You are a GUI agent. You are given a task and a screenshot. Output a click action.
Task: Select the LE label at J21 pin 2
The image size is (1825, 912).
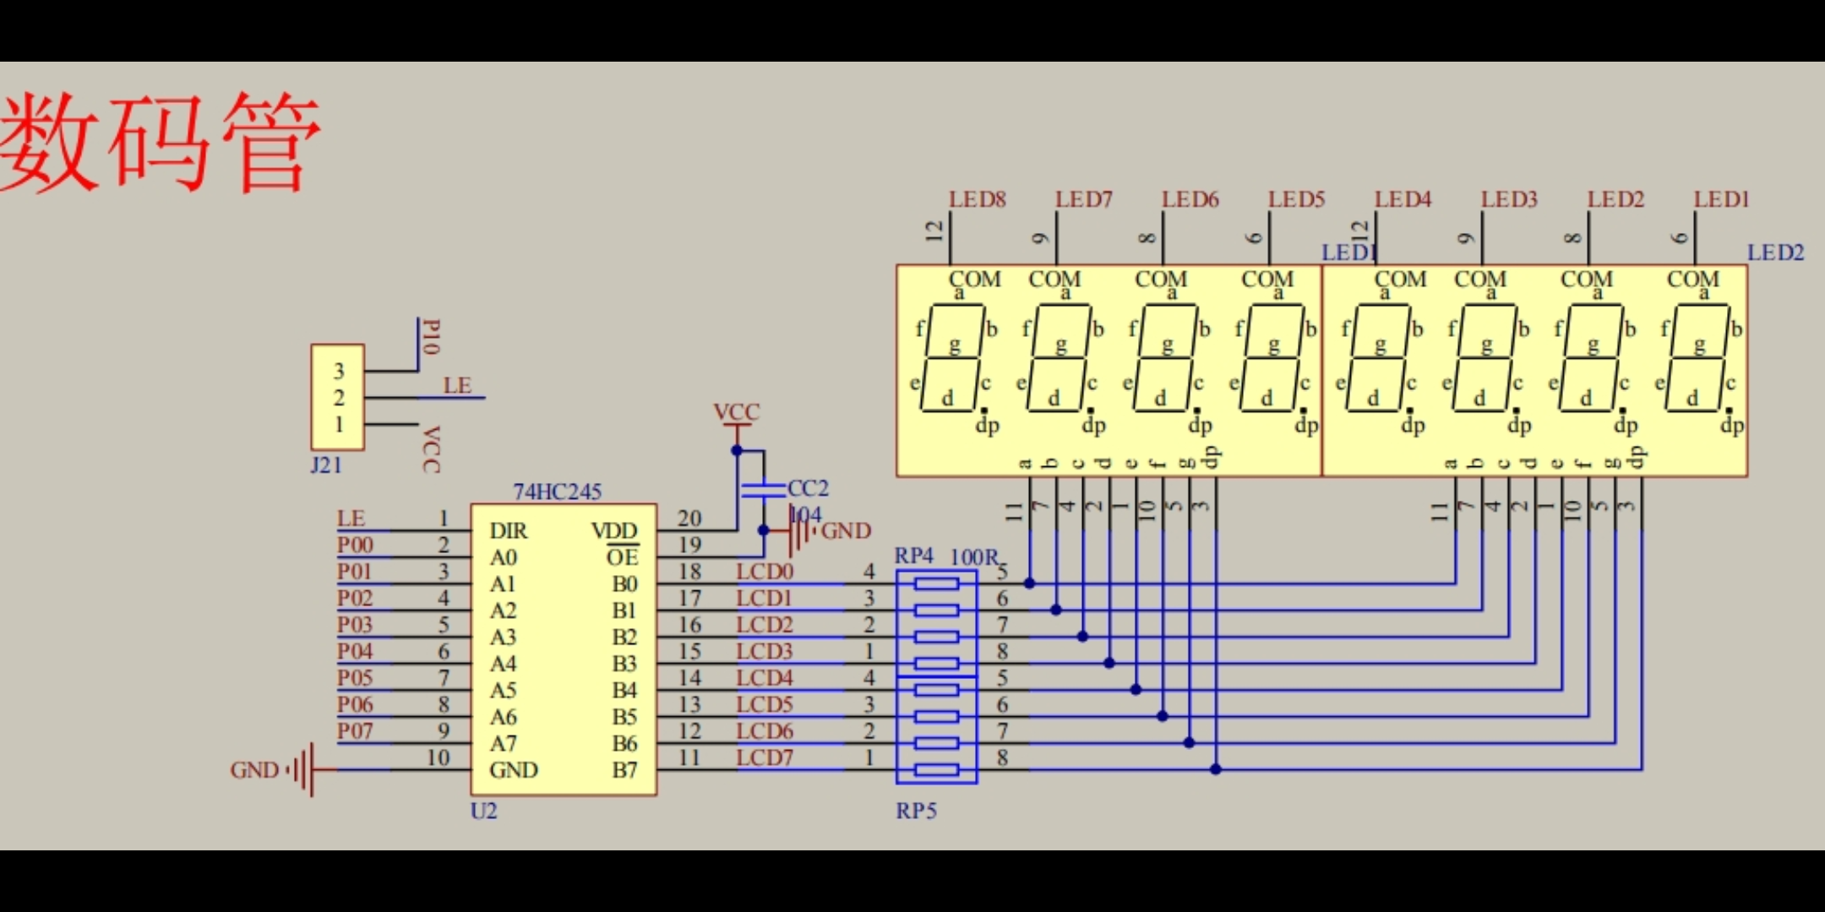pos(457,386)
